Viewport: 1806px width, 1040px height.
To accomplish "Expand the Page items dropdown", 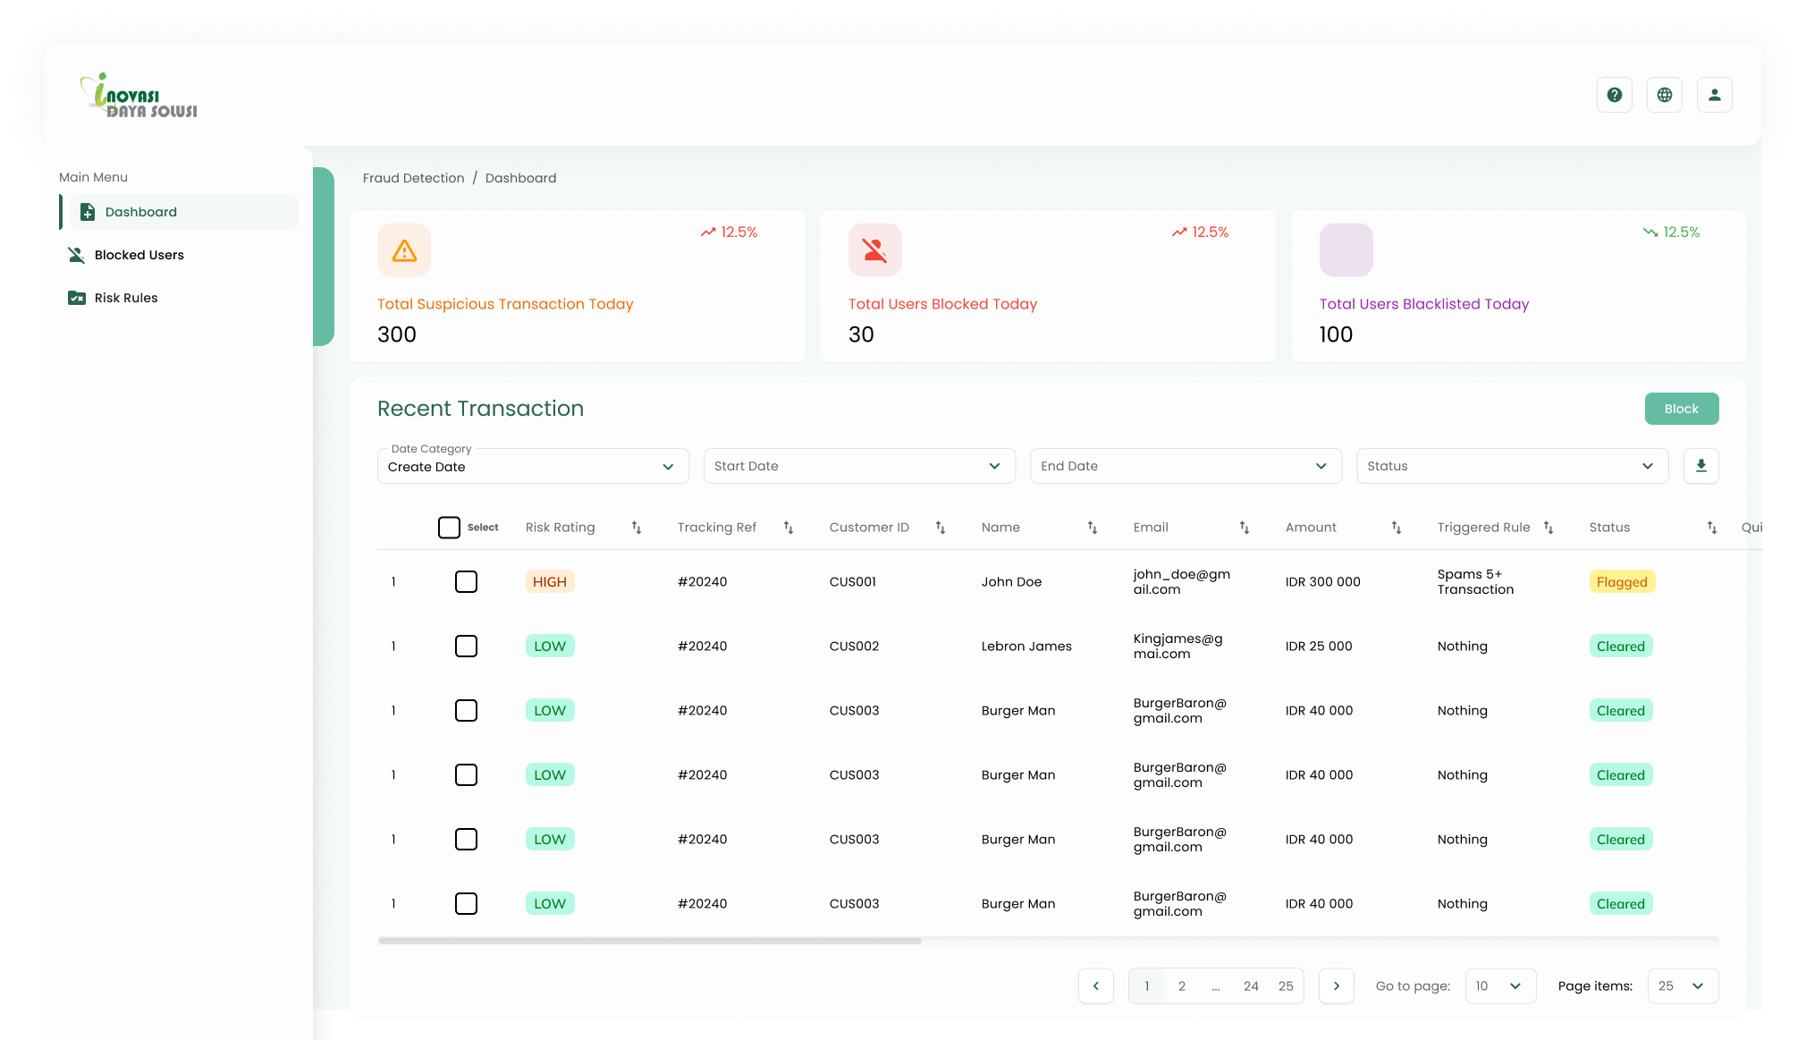I will [x=1682, y=985].
